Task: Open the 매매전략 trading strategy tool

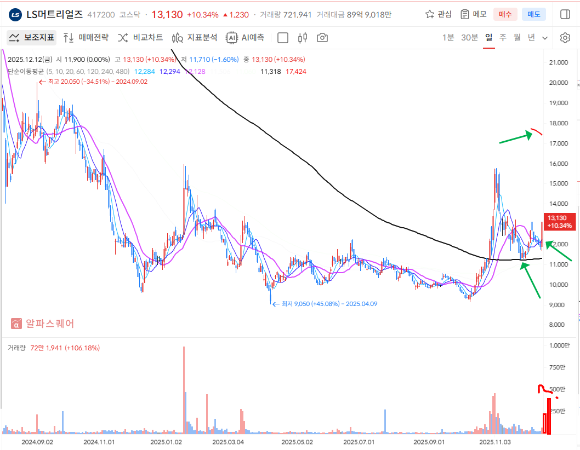Action: pos(86,38)
